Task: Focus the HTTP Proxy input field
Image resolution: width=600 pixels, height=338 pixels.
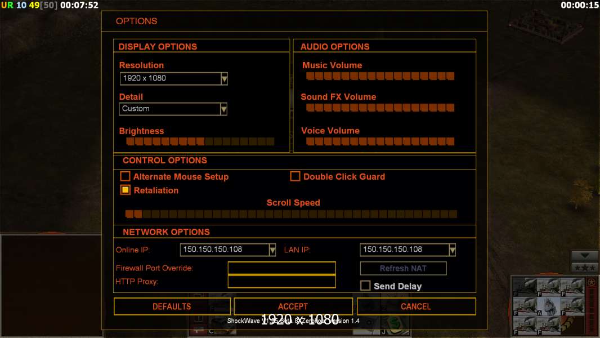Action: pyautogui.click(x=281, y=281)
